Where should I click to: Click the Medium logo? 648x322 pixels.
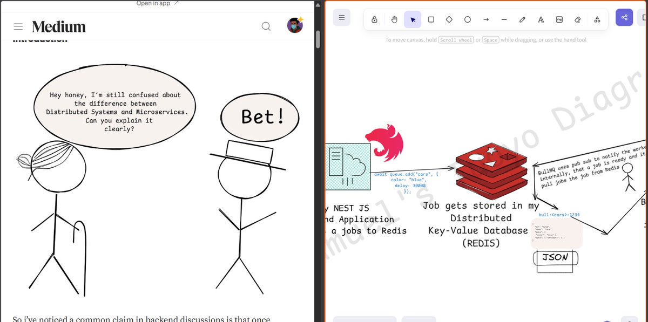point(59,26)
